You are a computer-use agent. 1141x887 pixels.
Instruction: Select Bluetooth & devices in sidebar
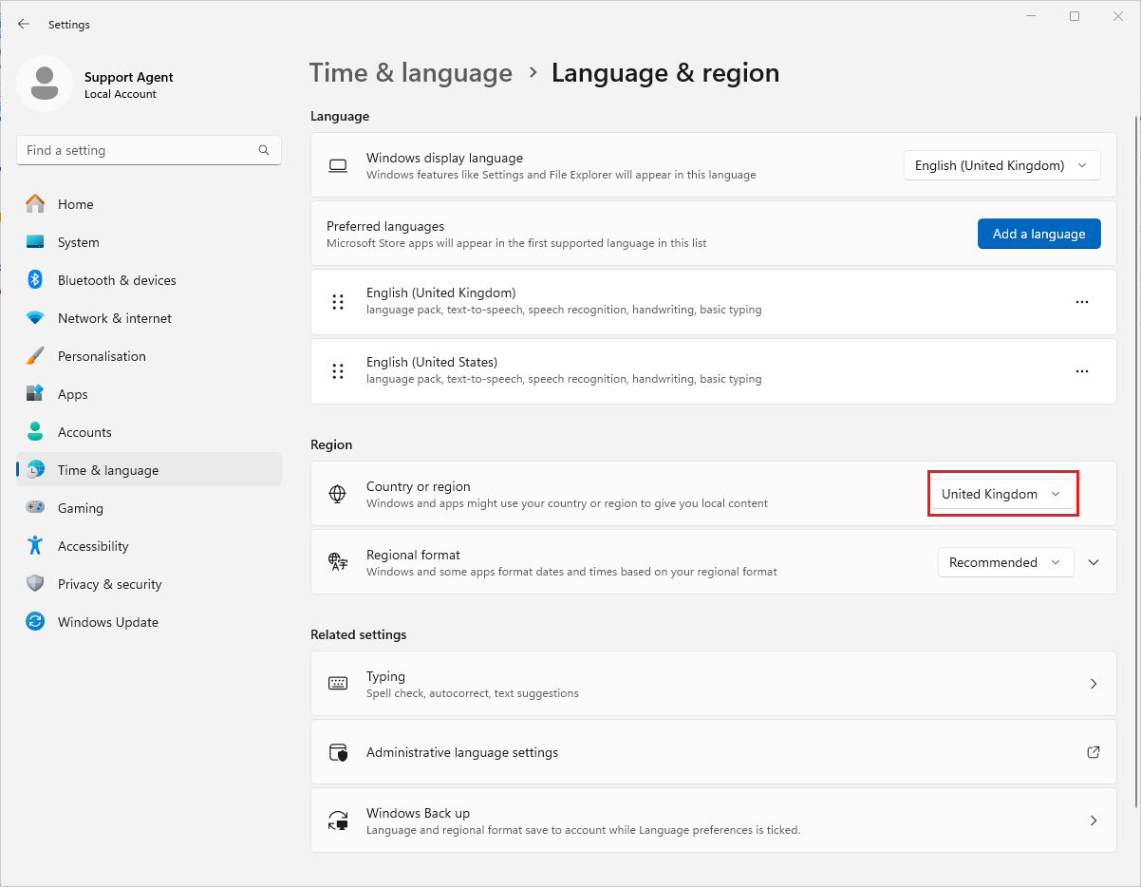click(117, 280)
